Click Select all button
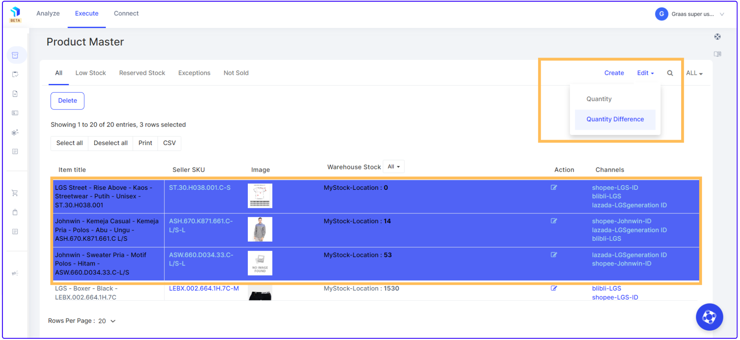This screenshot has height=340, width=740. point(69,143)
